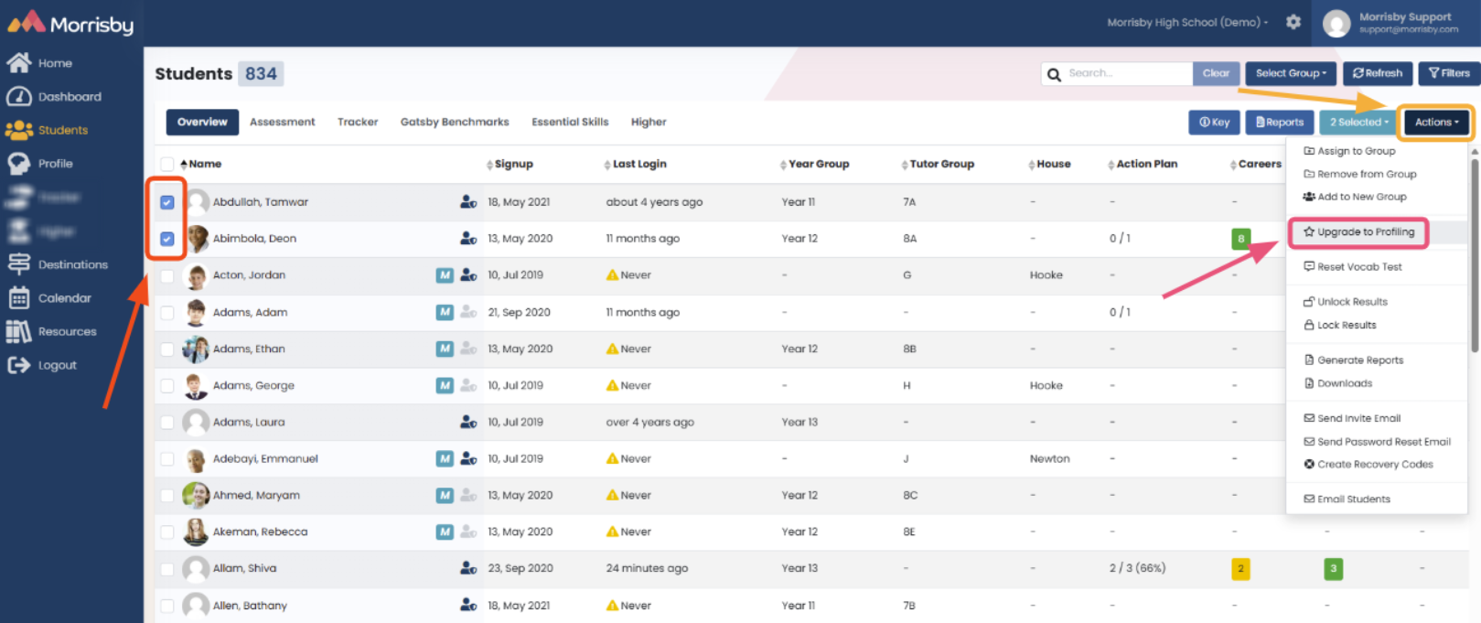Click the Morrisby logo
The height and width of the screenshot is (623, 1481).
tap(70, 23)
